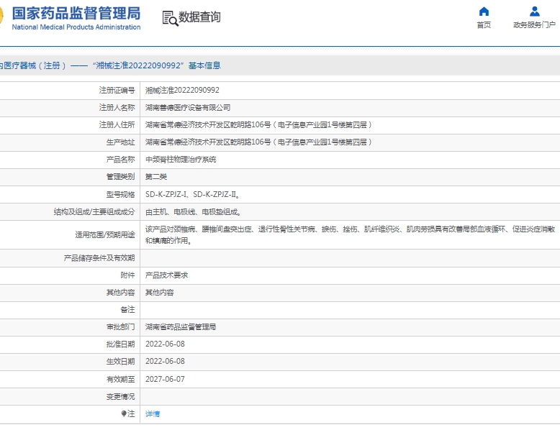Click the 数据查询 heading text
560x430 pixels.
[199, 17]
